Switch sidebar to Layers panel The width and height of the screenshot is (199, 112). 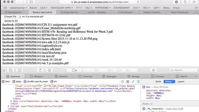[x=181, y=82]
